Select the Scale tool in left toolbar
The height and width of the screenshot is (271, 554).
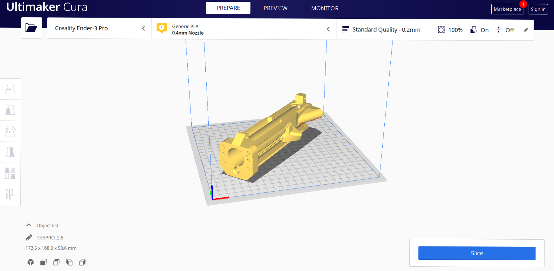(x=10, y=110)
